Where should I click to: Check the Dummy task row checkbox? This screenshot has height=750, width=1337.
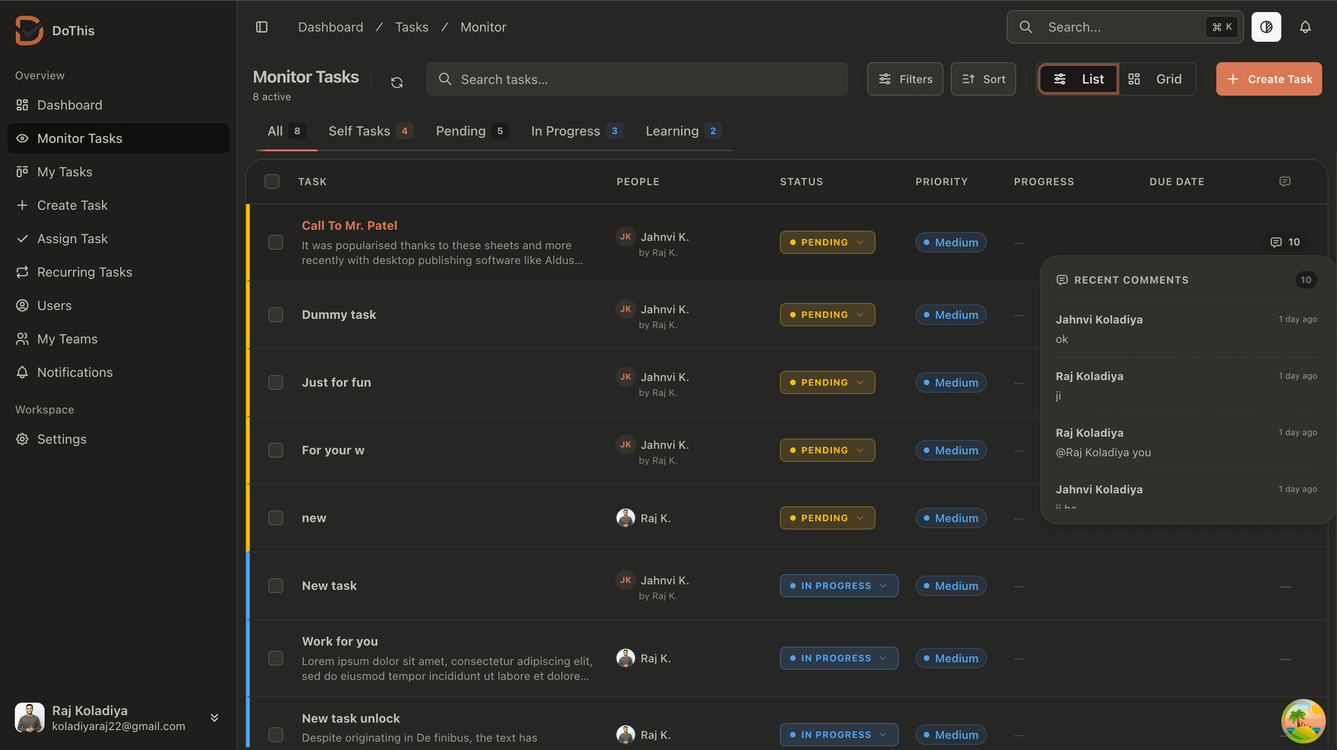[x=276, y=315]
